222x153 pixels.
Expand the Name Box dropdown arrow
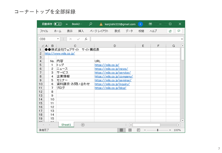[x=58, y=39]
